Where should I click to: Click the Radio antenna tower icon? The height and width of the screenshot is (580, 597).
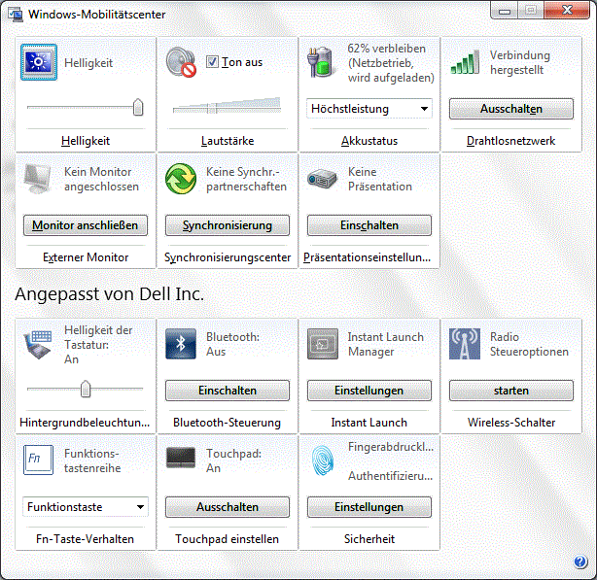pyautogui.click(x=465, y=344)
